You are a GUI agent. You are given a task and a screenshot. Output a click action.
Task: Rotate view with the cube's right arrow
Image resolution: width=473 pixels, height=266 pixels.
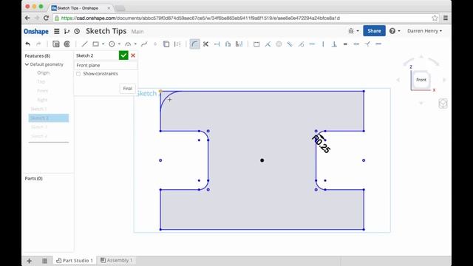pyautogui.click(x=444, y=80)
